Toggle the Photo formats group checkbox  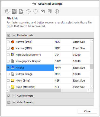(9, 35)
